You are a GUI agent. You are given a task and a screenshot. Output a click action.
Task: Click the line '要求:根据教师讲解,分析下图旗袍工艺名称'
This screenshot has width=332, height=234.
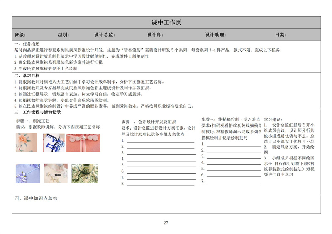point(58,127)
